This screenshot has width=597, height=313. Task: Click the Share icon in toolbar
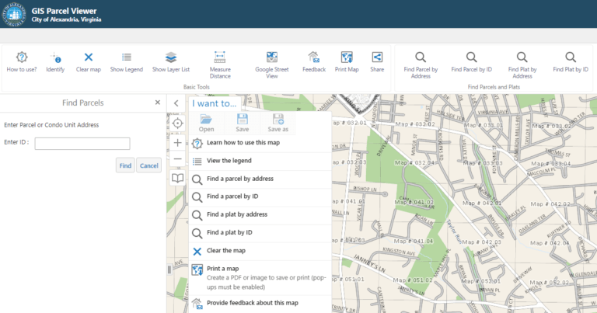(x=377, y=57)
